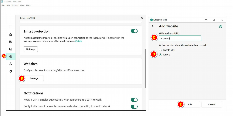Open the help question mark icon
Image resolution: width=233 pixels, height=116 pixels.
pos(220,27)
